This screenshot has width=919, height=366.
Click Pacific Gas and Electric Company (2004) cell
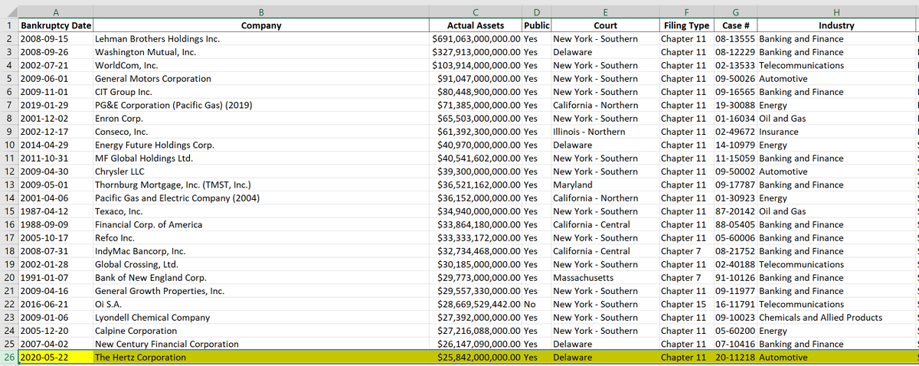point(261,198)
